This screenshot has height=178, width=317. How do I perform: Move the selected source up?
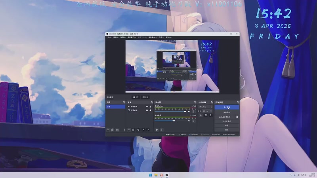[143, 130]
